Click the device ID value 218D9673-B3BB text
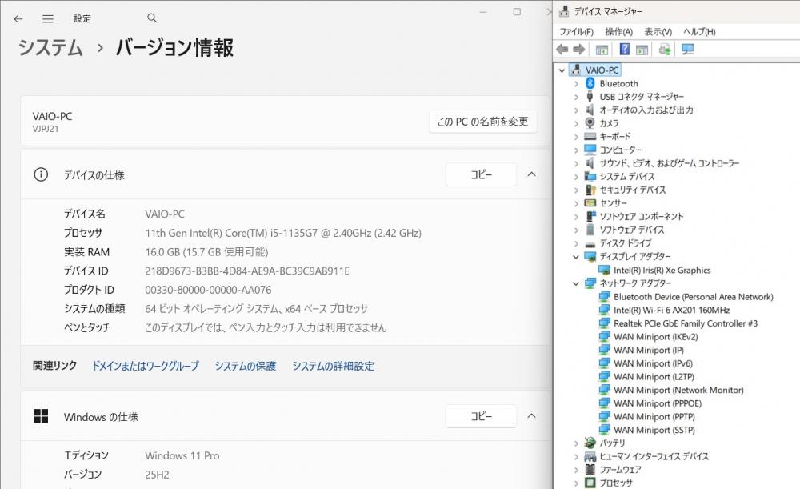 247,271
